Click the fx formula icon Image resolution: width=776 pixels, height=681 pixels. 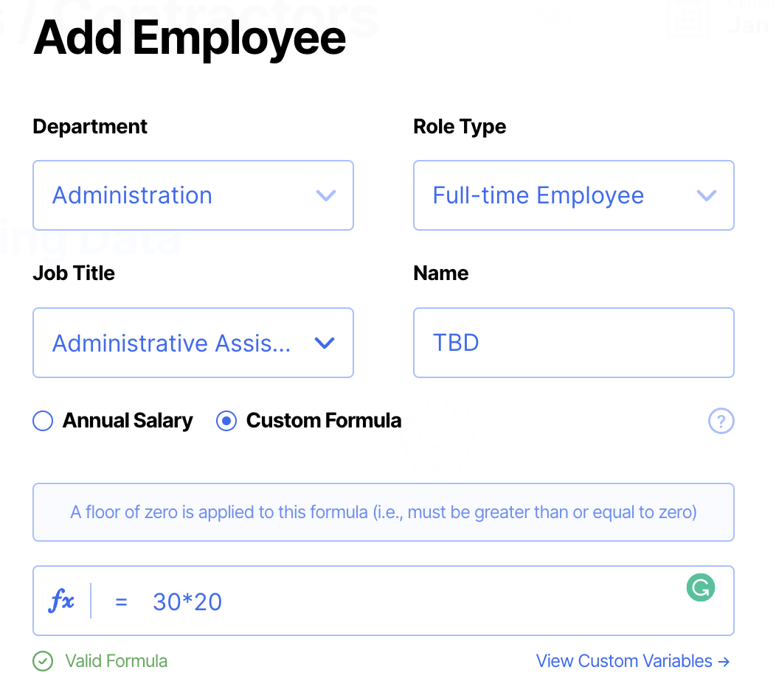[61, 601]
